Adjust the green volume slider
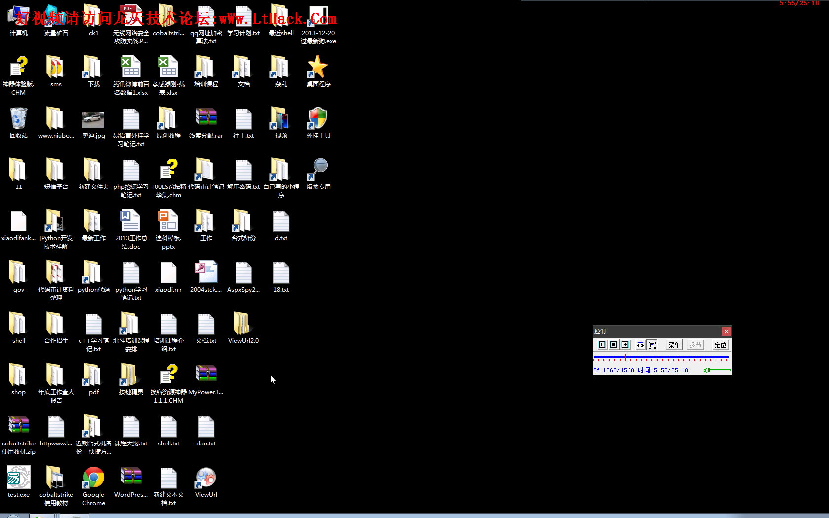Screen dimensions: 829x518 (x=720, y=370)
